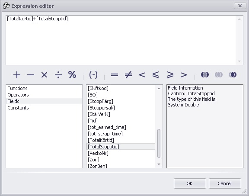The width and height of the screenshot is (249, 196).
Task: Click the first logical operator circles icon
Action: coord(205,74)
